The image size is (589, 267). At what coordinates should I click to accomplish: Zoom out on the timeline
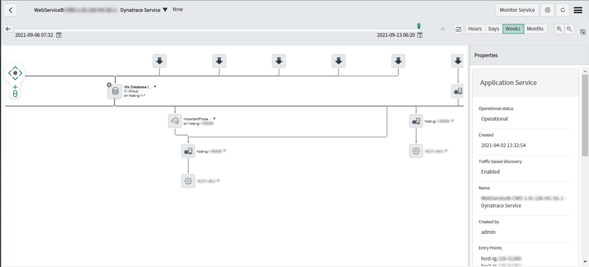tap(569, 29)
